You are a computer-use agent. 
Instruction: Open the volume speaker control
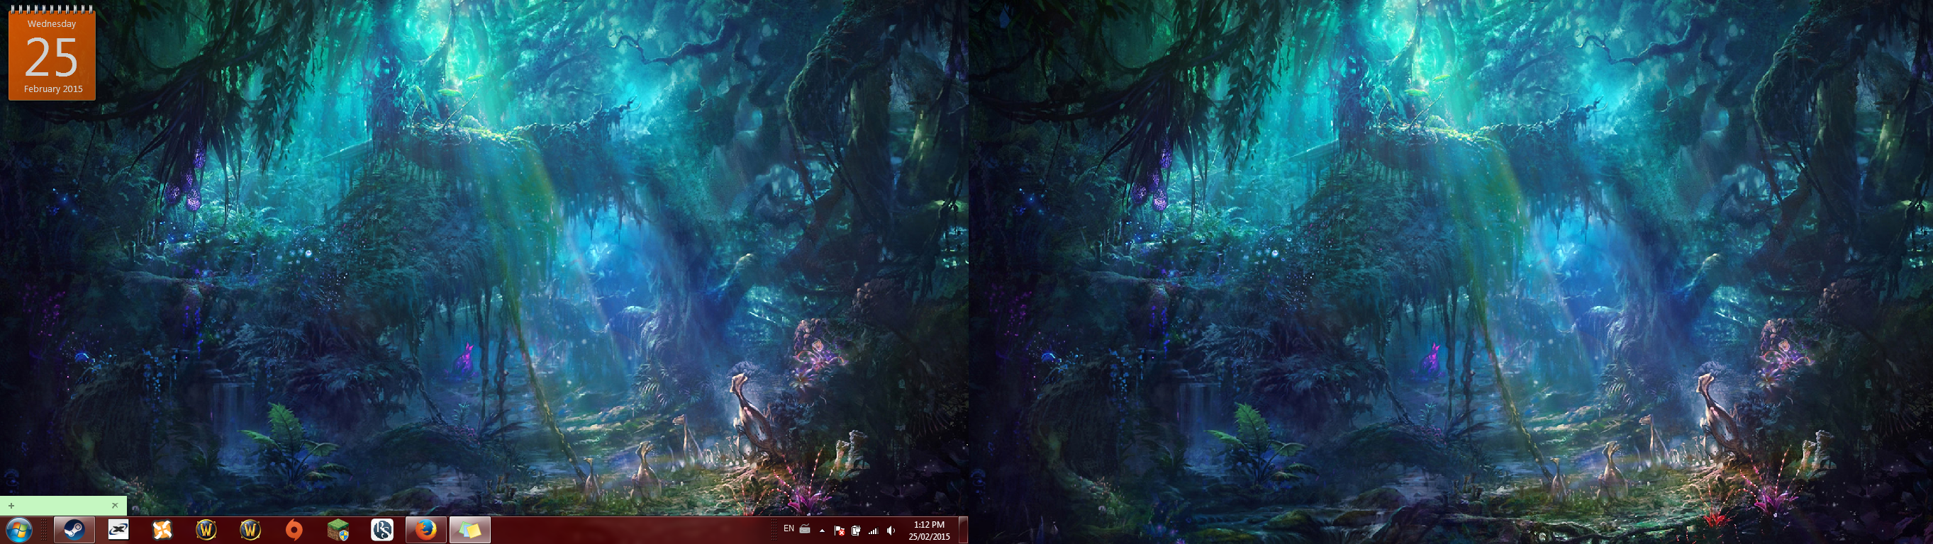pos(891,531)
